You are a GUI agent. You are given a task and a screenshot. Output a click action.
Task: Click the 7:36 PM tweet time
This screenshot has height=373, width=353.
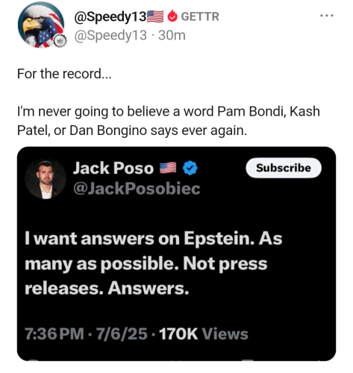pyautogui.click(x=54, y=333)
